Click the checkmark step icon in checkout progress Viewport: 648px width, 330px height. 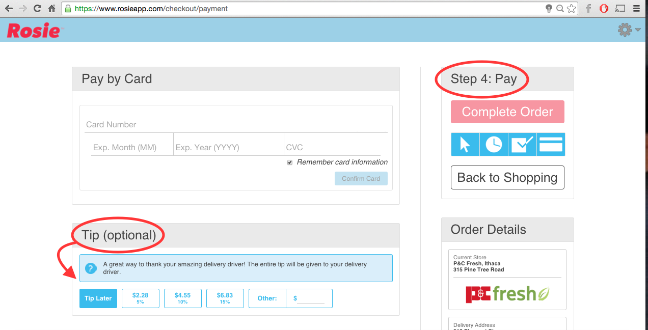coord(522,145)
